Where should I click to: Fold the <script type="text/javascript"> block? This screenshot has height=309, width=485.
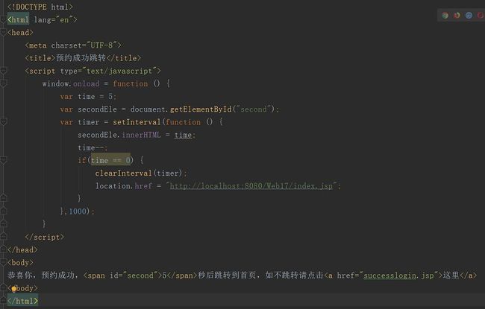[4, 71]
